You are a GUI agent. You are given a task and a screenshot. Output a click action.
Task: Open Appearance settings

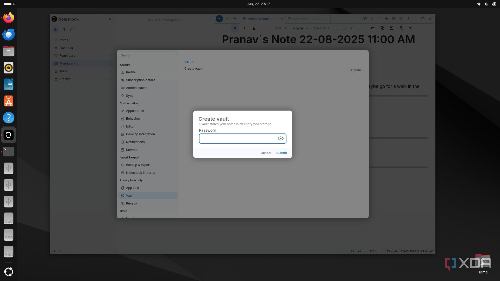pyautogui.click(x=148, y=111)
